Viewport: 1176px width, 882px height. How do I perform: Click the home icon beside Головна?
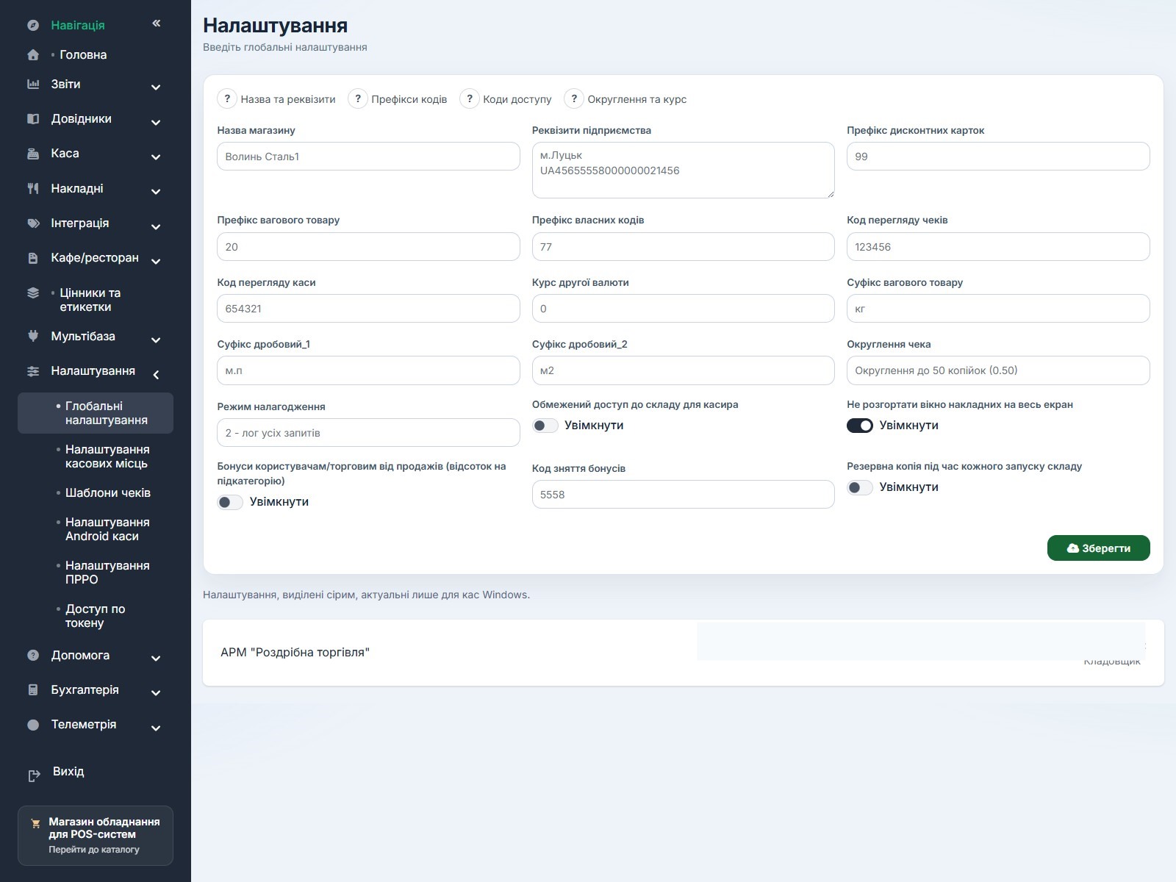(x=33, y=55)
